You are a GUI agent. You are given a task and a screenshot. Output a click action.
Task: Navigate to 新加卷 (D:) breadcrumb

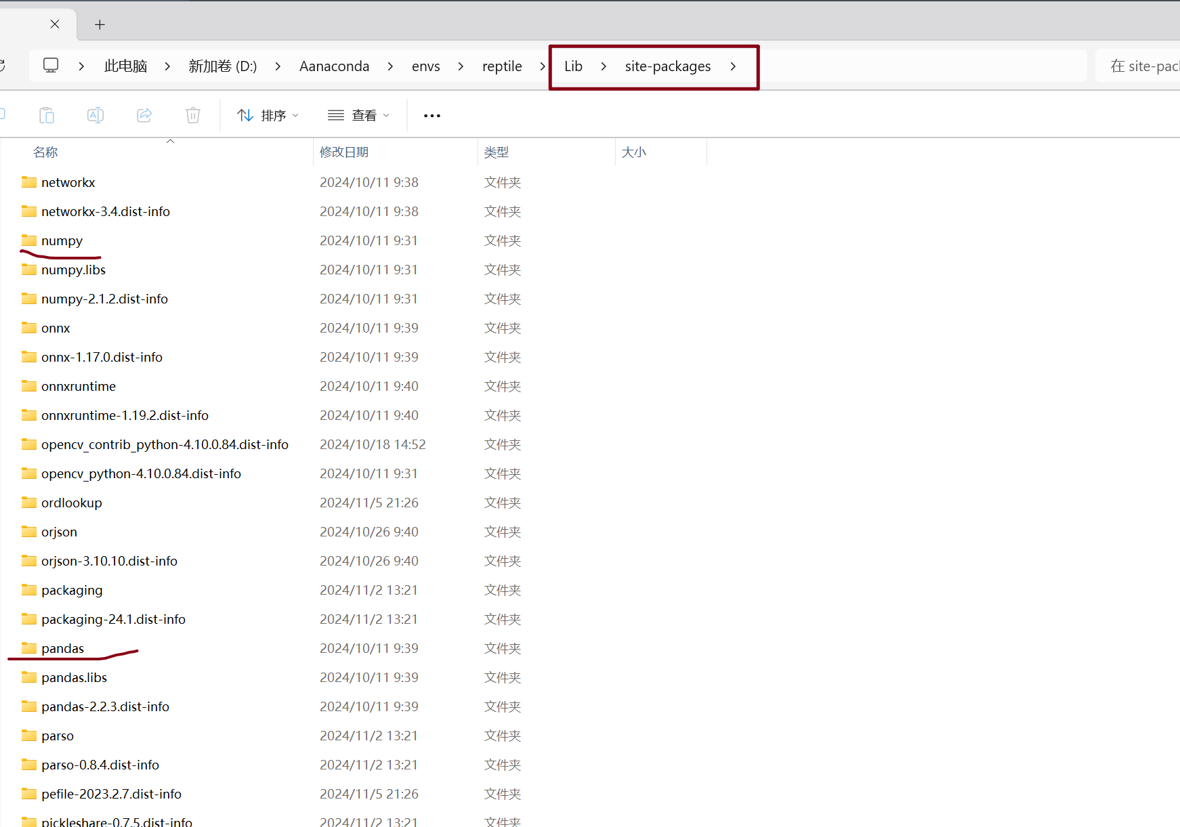point(223,66)
